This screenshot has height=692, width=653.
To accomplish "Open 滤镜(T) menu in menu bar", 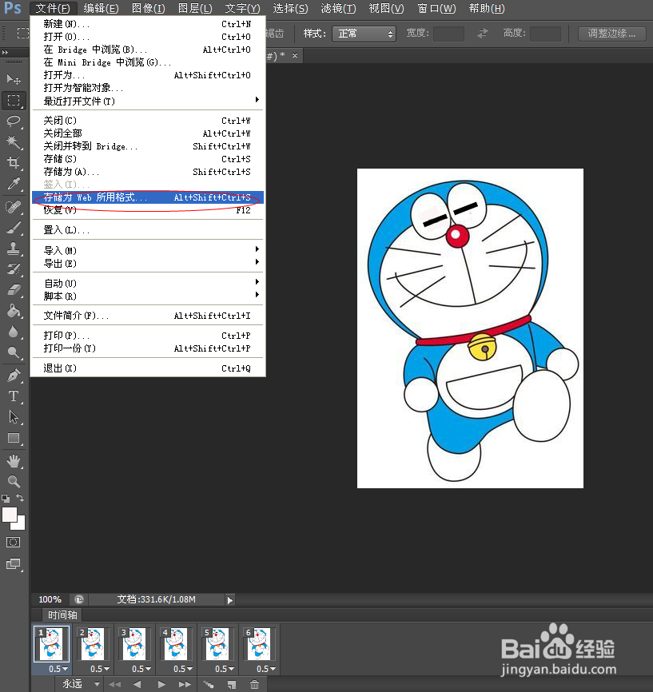I will 338,8.
